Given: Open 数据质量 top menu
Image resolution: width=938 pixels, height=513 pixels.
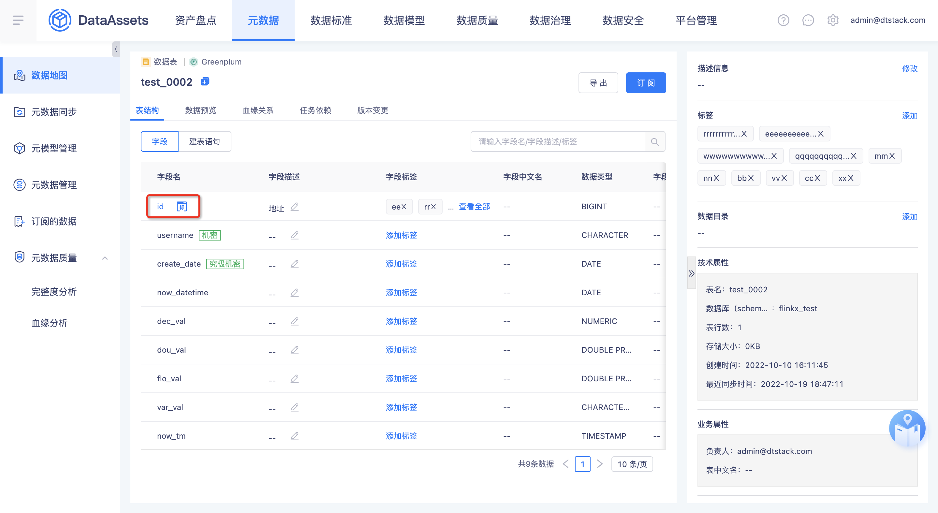Looking at the screenshot, I should [477, 21].
